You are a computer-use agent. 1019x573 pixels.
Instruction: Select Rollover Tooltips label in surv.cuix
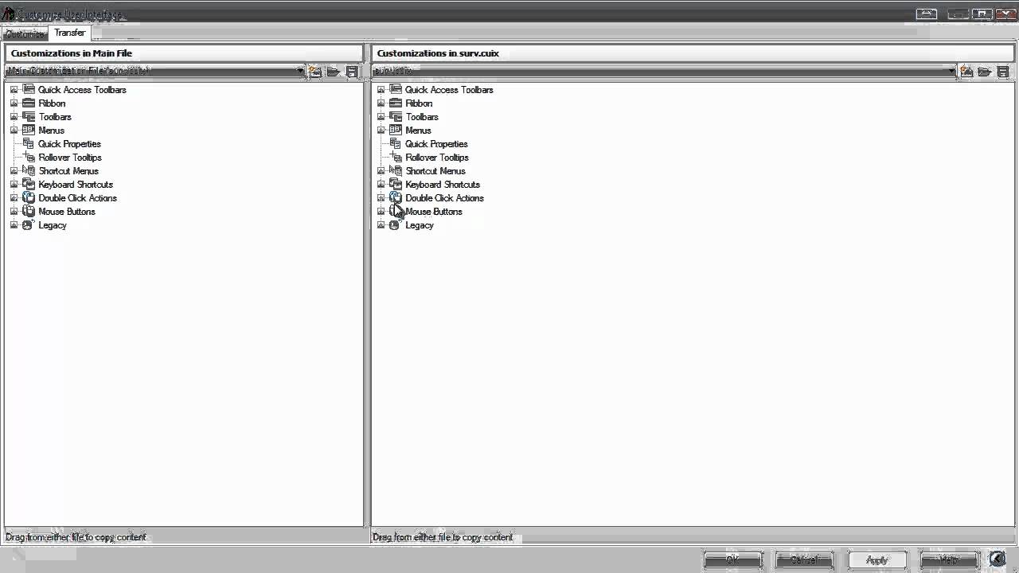[x=437, y=158]
